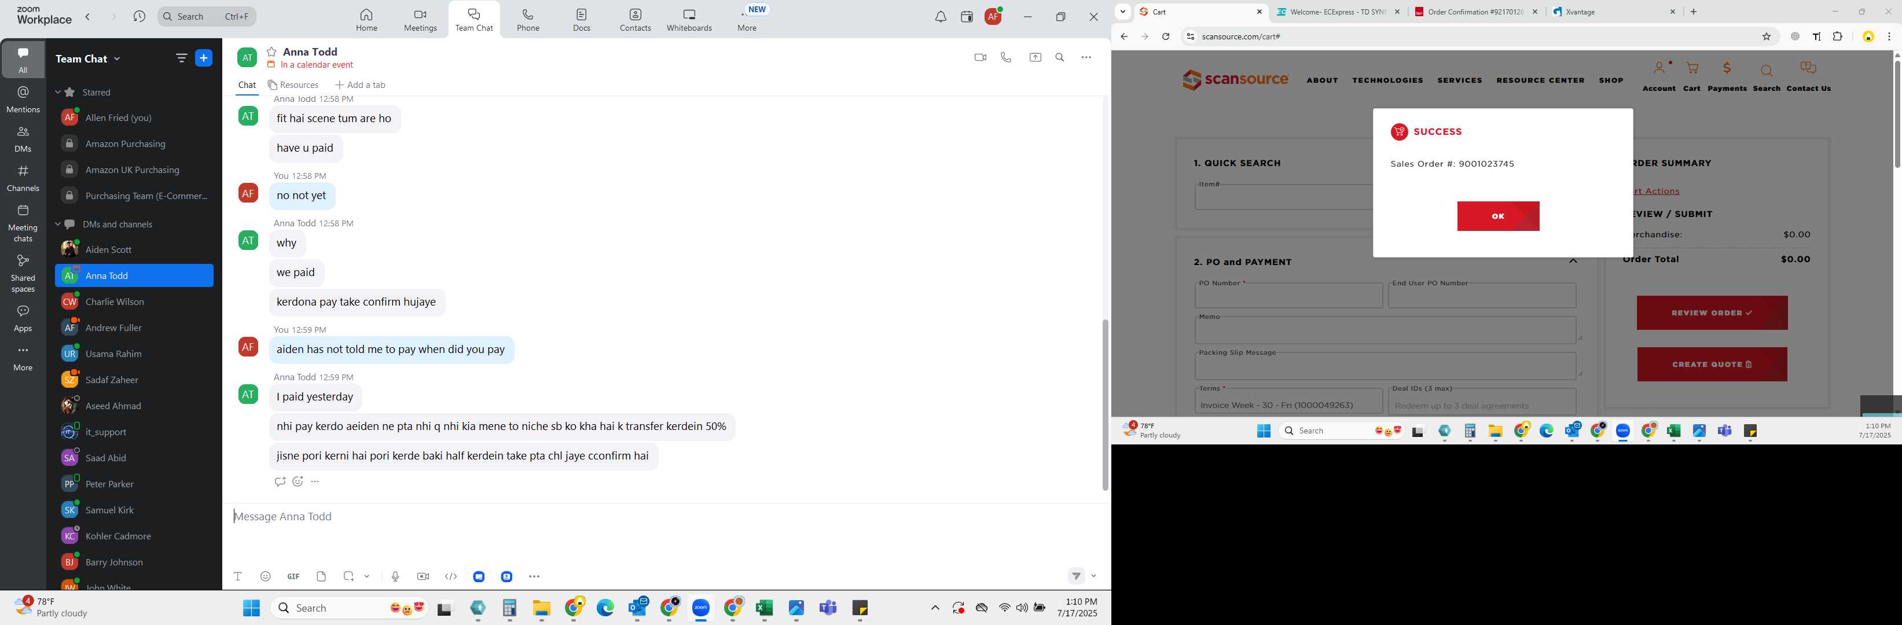
Task: Open Microsoft Teams from the taskbar
Action: click(x=828, y=608)
